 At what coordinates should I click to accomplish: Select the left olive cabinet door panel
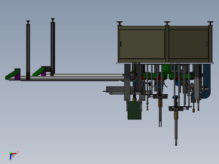click(142, 44)
